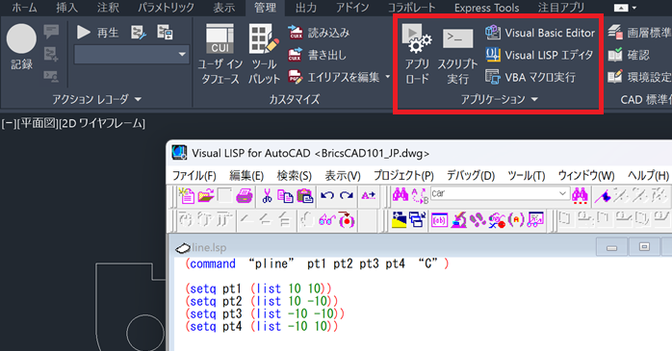Image resolution: width=672 pixels, height=351 pixels.
Task: Start 再生 playback of action macro
Action: [x=97, y=32]
